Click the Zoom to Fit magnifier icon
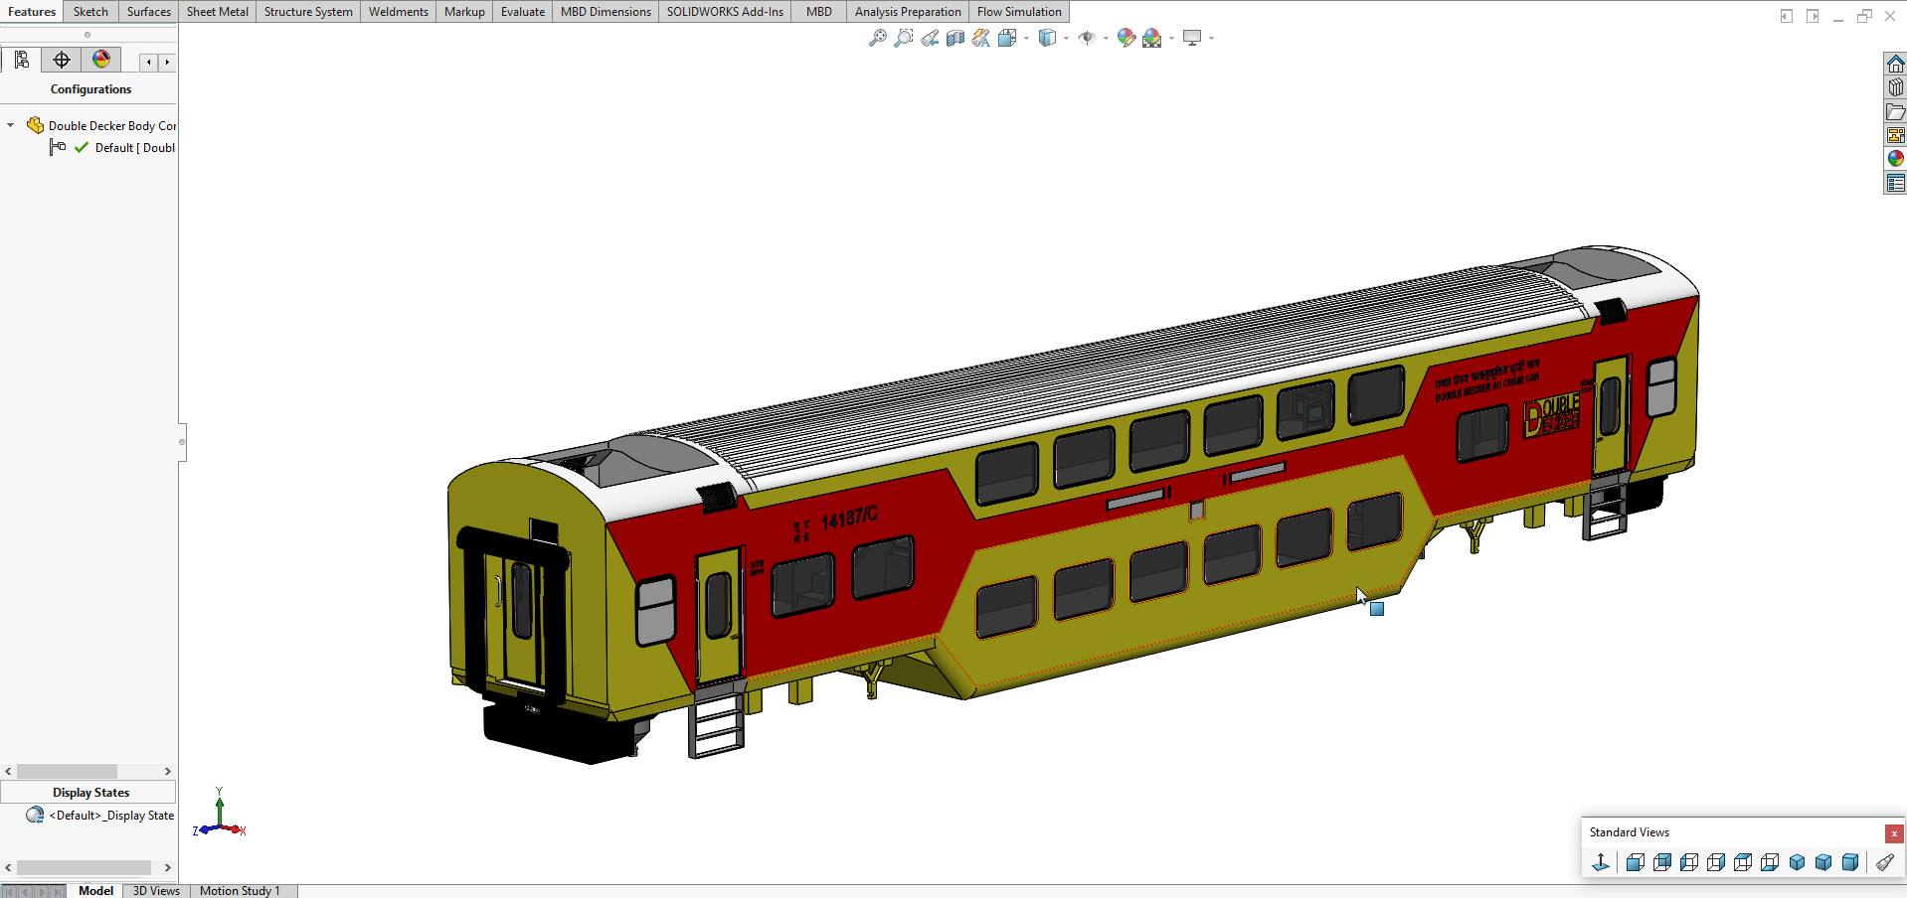1907x898 pixels. [x=877, y=38]
